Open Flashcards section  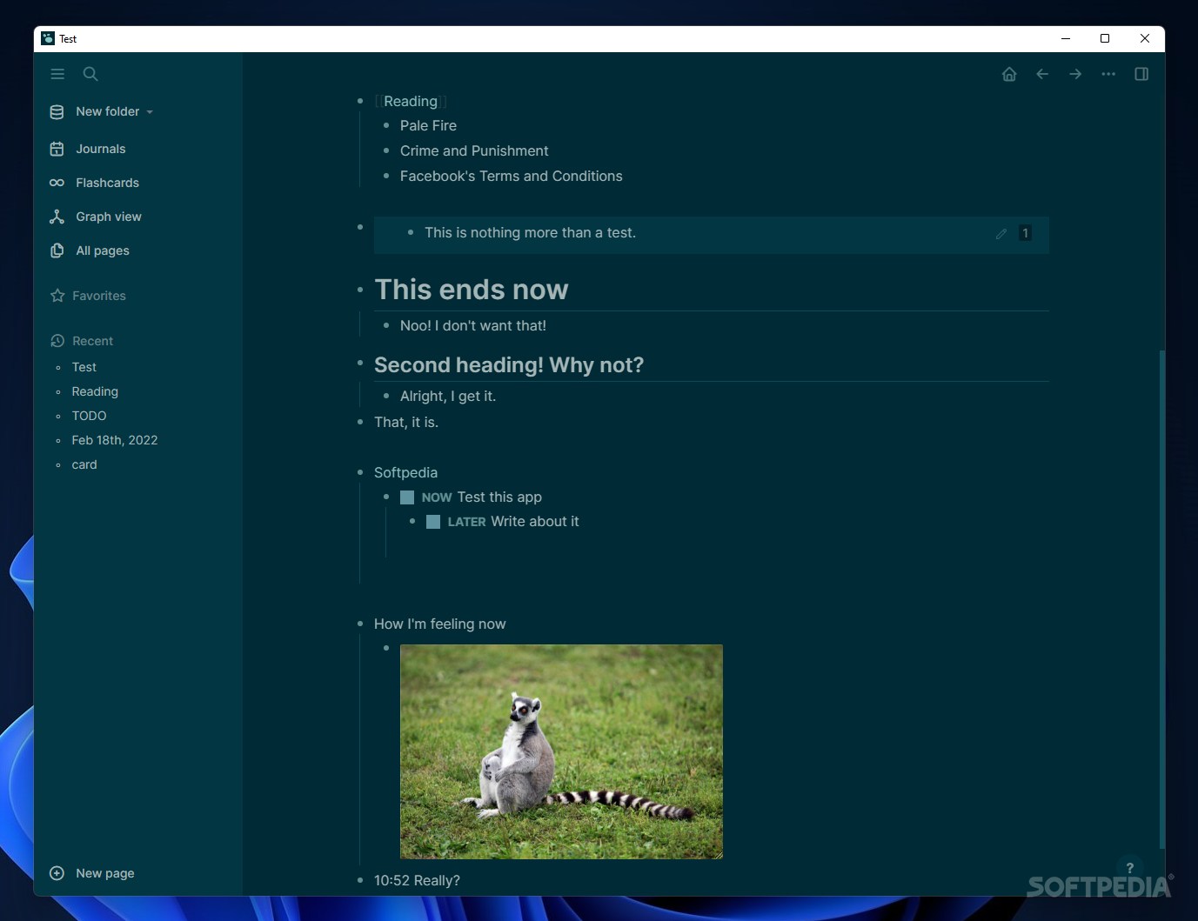[x=107, y=183]
